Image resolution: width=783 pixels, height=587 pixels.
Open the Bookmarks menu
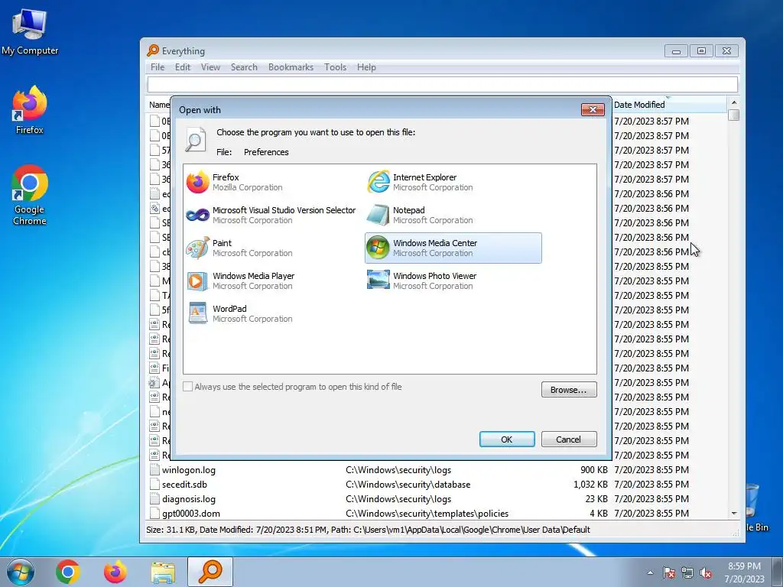[291, 67]
